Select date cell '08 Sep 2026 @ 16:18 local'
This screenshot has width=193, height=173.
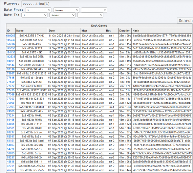(64, 120)
